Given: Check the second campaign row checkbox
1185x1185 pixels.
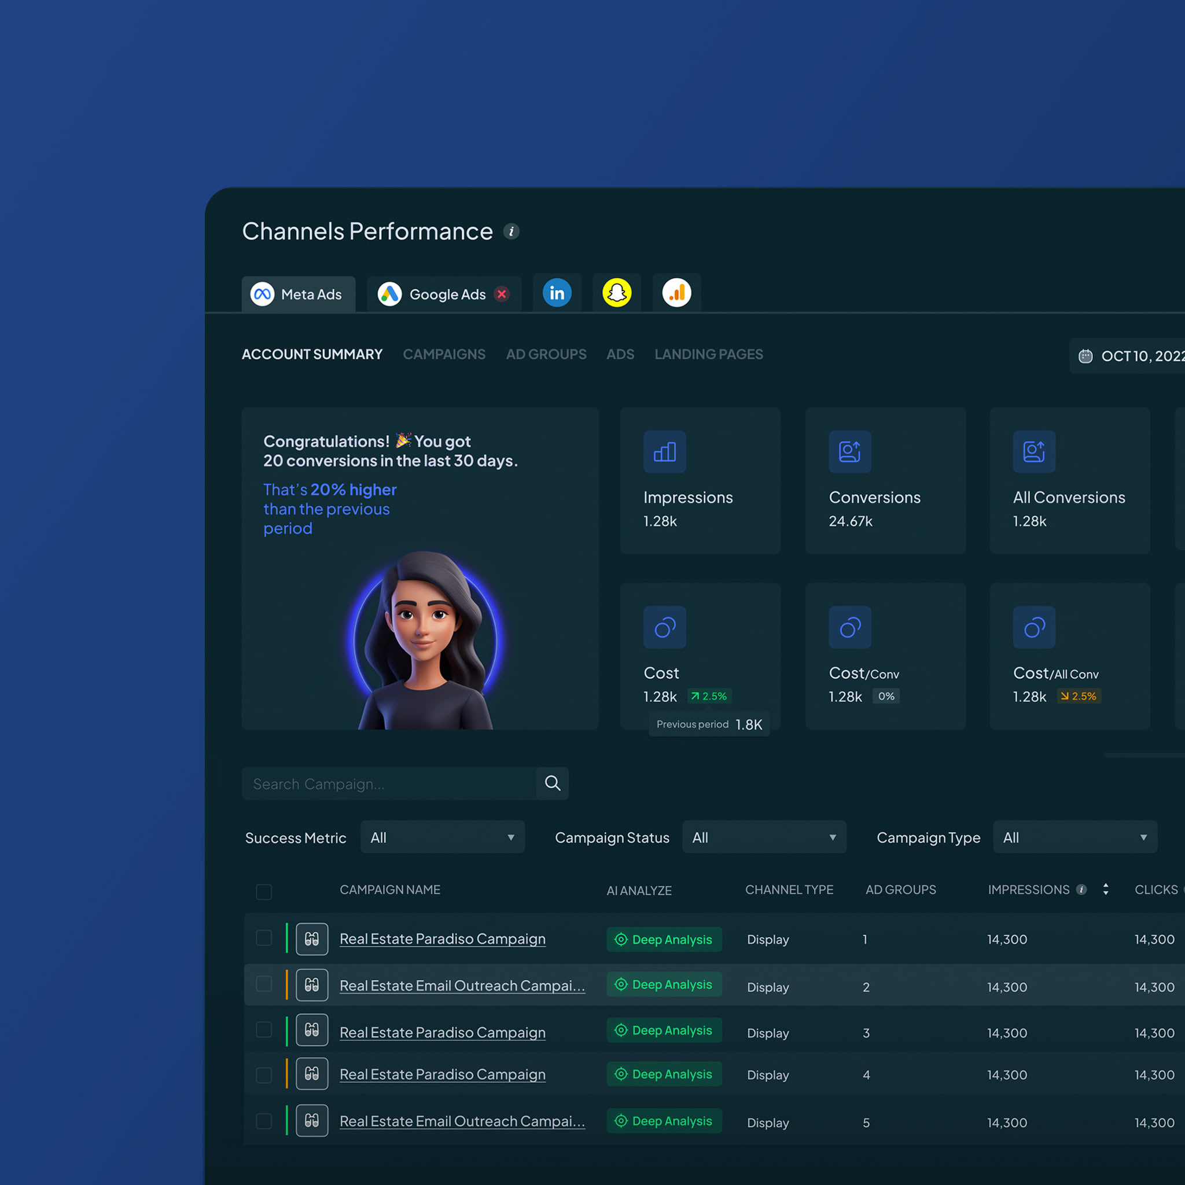Looking at the screenshot, I should 264,984.
